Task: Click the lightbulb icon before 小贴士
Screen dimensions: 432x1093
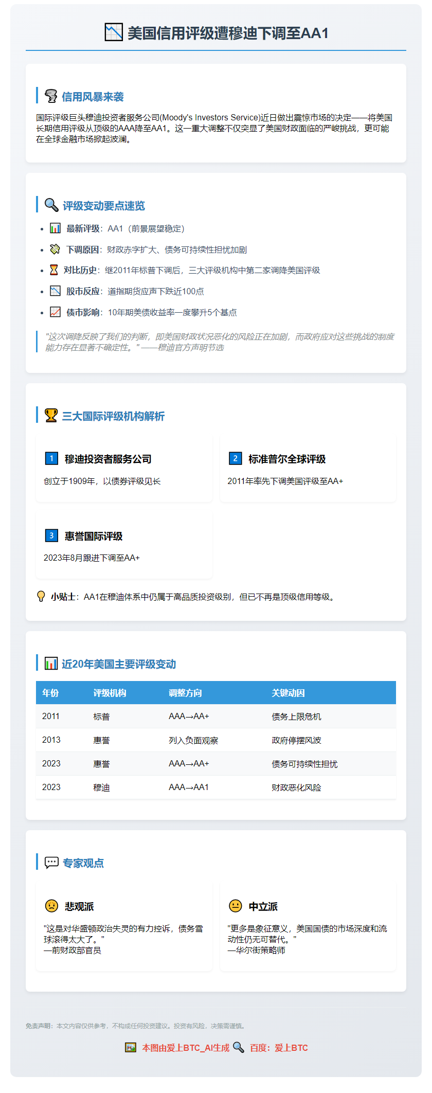Action: pos(41,596)
